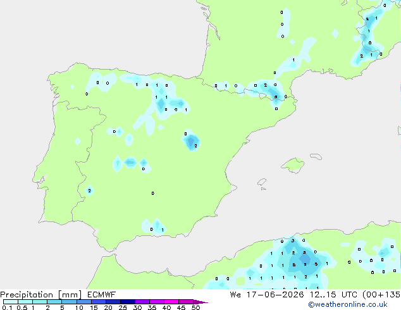
Task: Click the '10' legend scale label
Action: point(79,307)
